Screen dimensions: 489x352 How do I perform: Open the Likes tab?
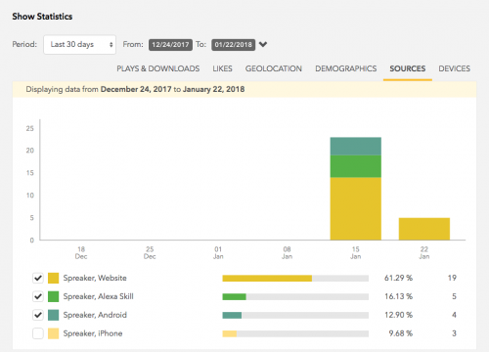click(222, 68)
